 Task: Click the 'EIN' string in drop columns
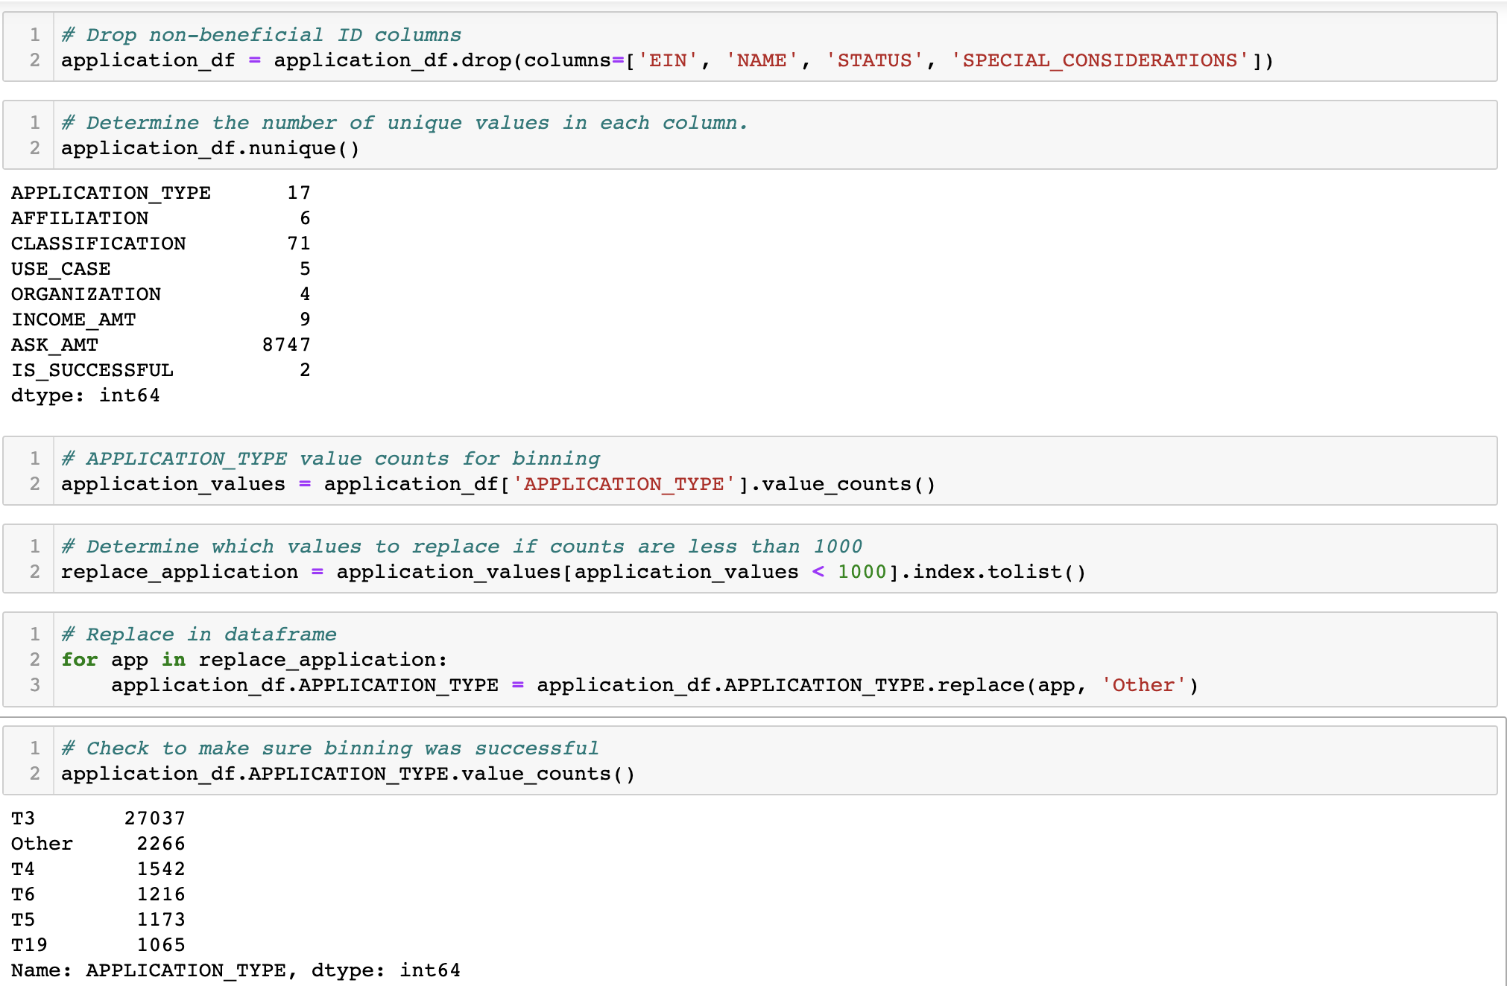668,60
